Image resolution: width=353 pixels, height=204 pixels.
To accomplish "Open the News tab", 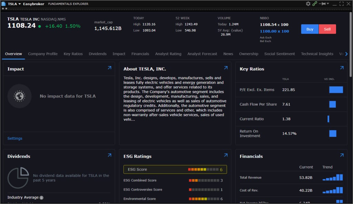I will pos(228,54).
